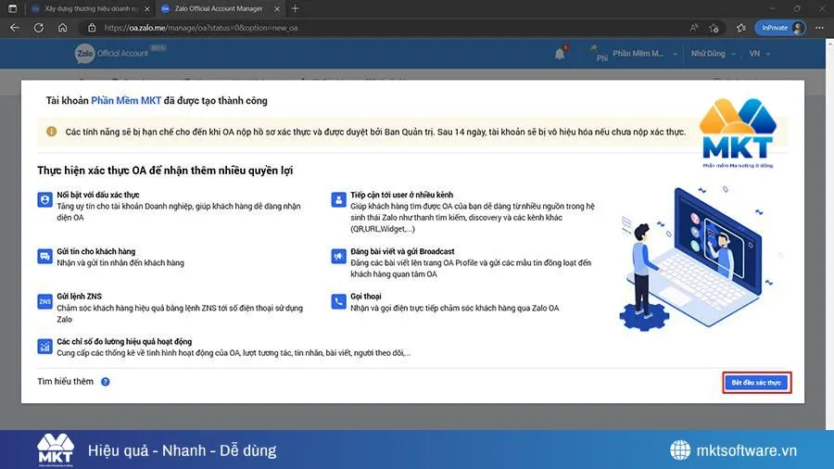Open the 'VN' language dropdown

click(759, 54)
